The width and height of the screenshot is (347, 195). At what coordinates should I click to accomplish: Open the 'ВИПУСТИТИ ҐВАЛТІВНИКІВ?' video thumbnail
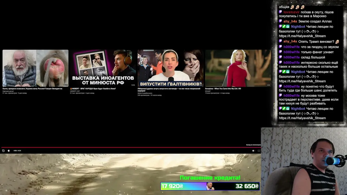pyautogui.click(x=170, y=68)
